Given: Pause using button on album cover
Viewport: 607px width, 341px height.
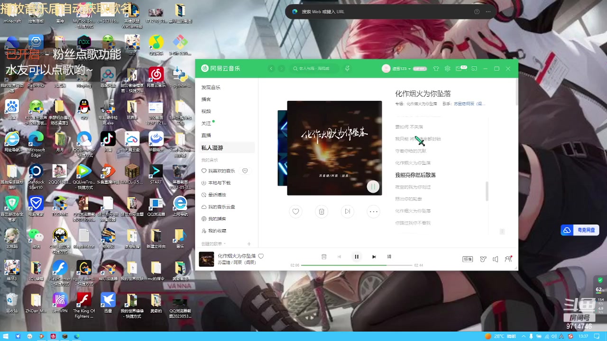Looking at the screenshot, I should [373, 187].
